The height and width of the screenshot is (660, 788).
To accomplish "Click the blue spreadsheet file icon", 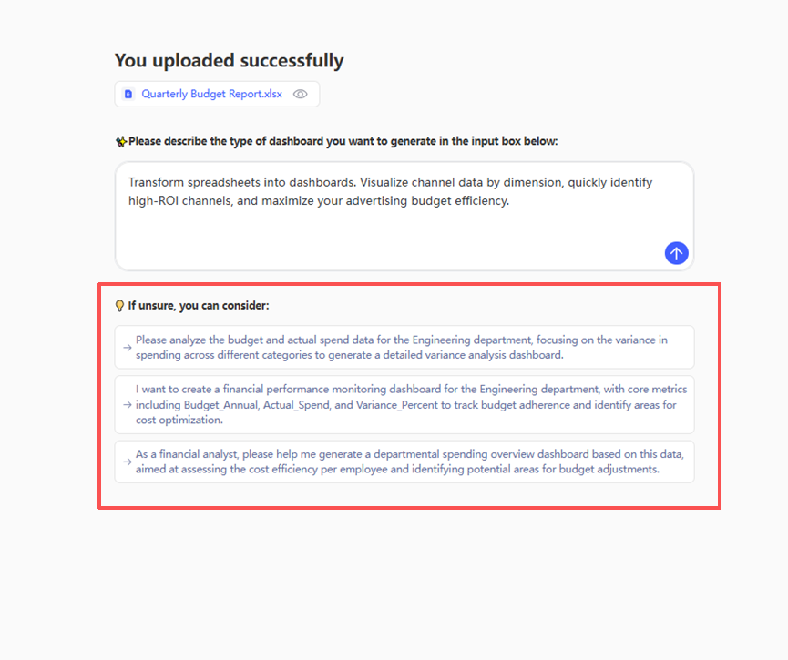I will pos(128,94).
